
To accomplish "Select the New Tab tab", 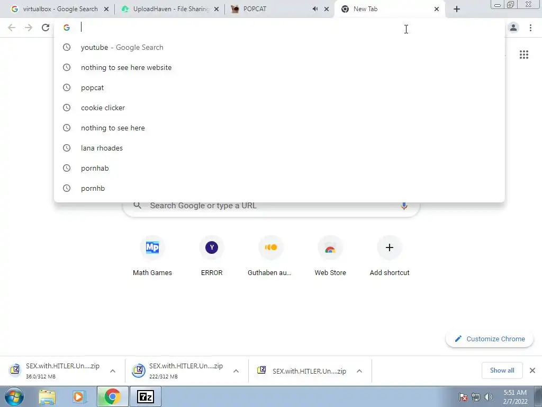I will point(390,9).
